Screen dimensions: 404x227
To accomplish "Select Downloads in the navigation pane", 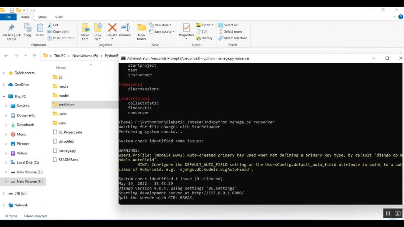I will [25, 125].
